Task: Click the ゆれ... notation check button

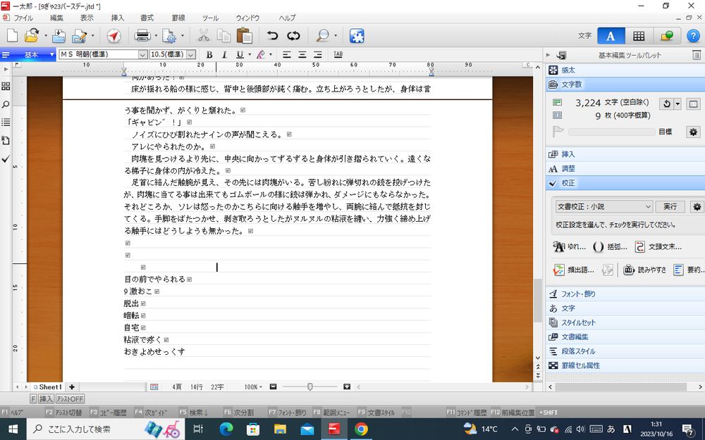Action: pos(569,246)
